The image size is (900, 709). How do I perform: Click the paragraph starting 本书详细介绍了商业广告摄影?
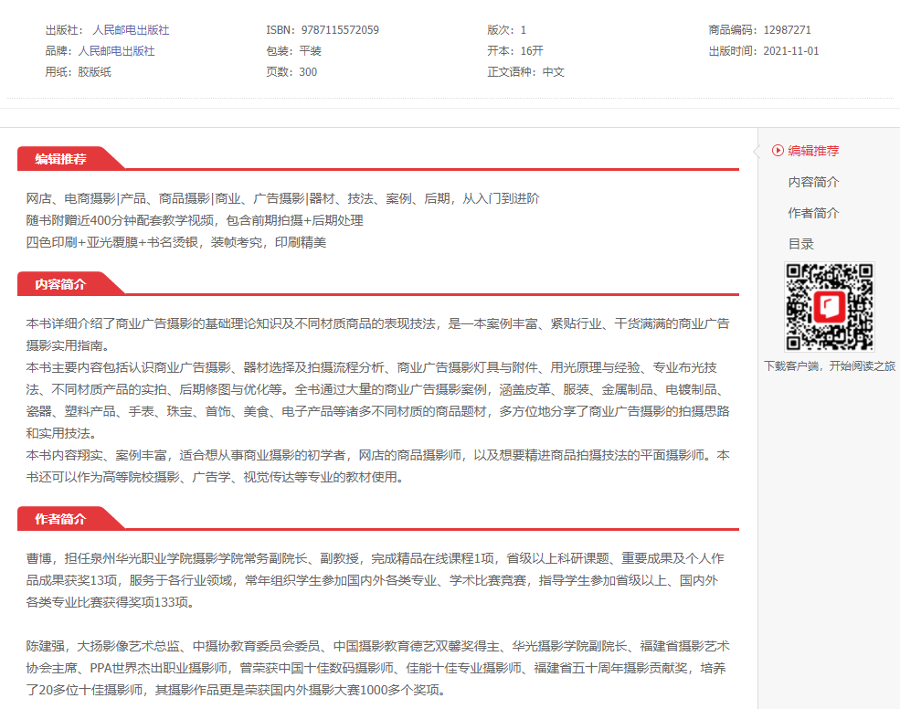[x=377, y=334]
